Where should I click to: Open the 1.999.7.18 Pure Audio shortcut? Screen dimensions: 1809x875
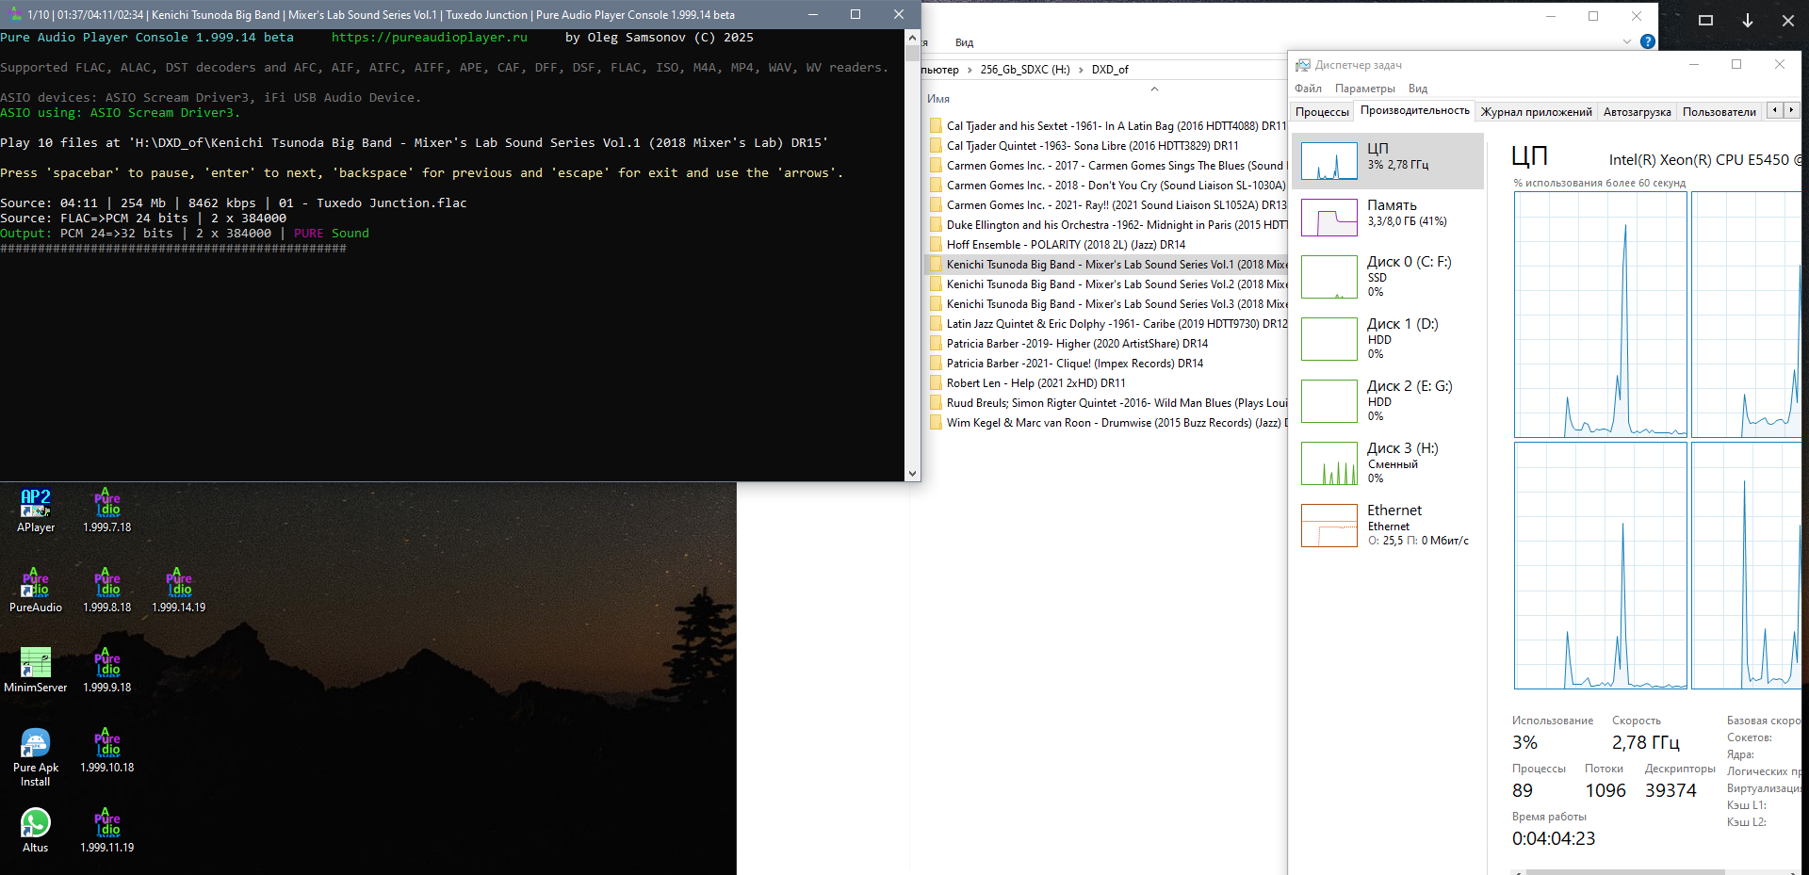107,510
